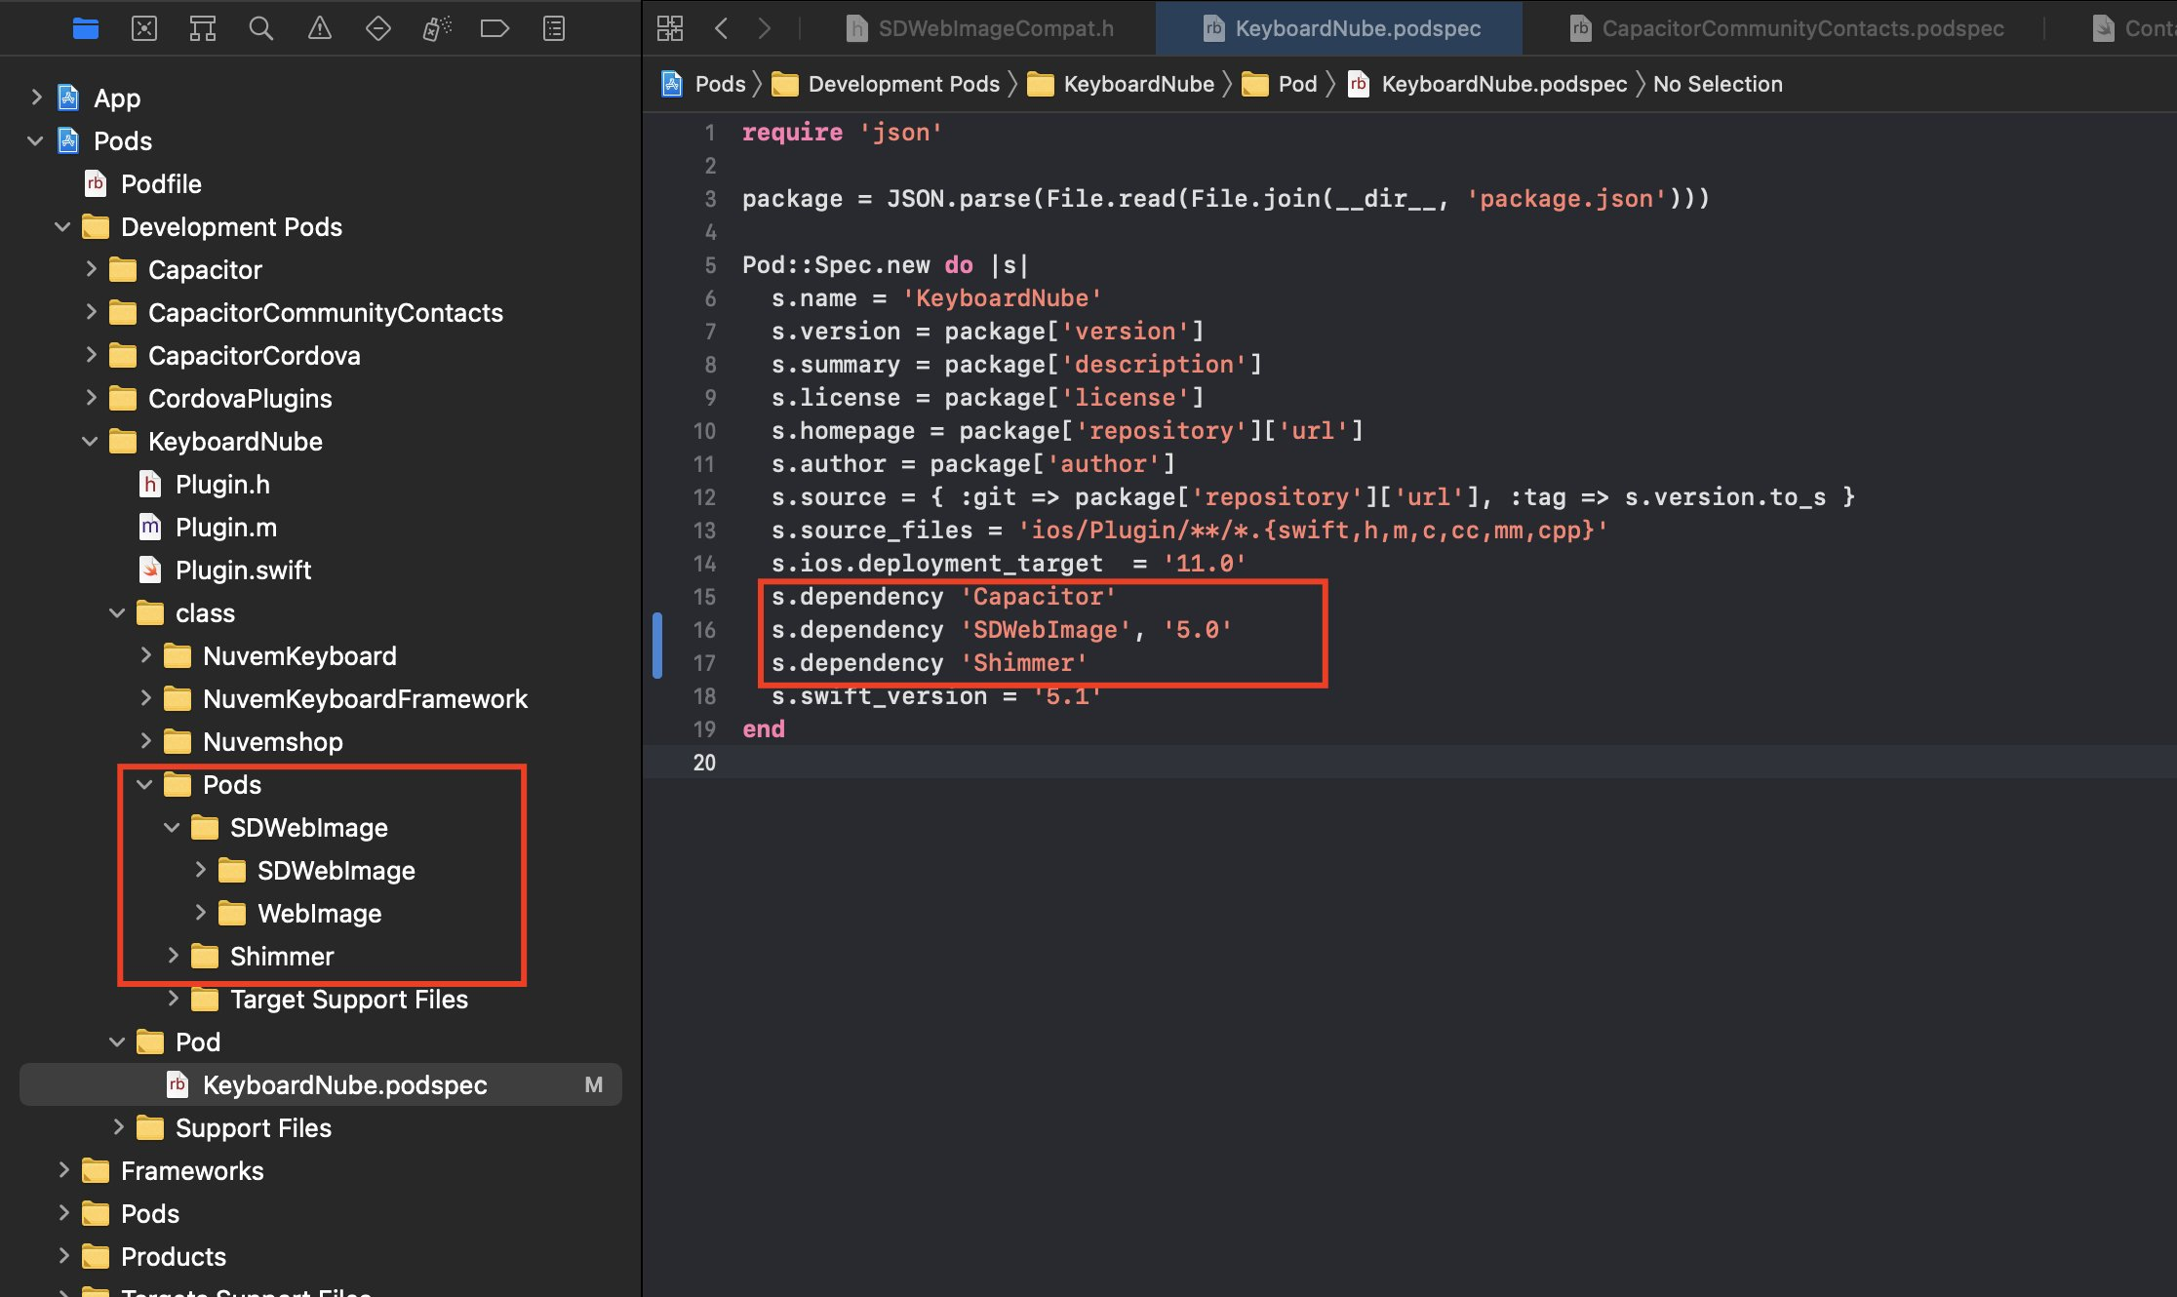
Task: Collapse the KeyboardNube folder arrow
Action: [91, 441]
